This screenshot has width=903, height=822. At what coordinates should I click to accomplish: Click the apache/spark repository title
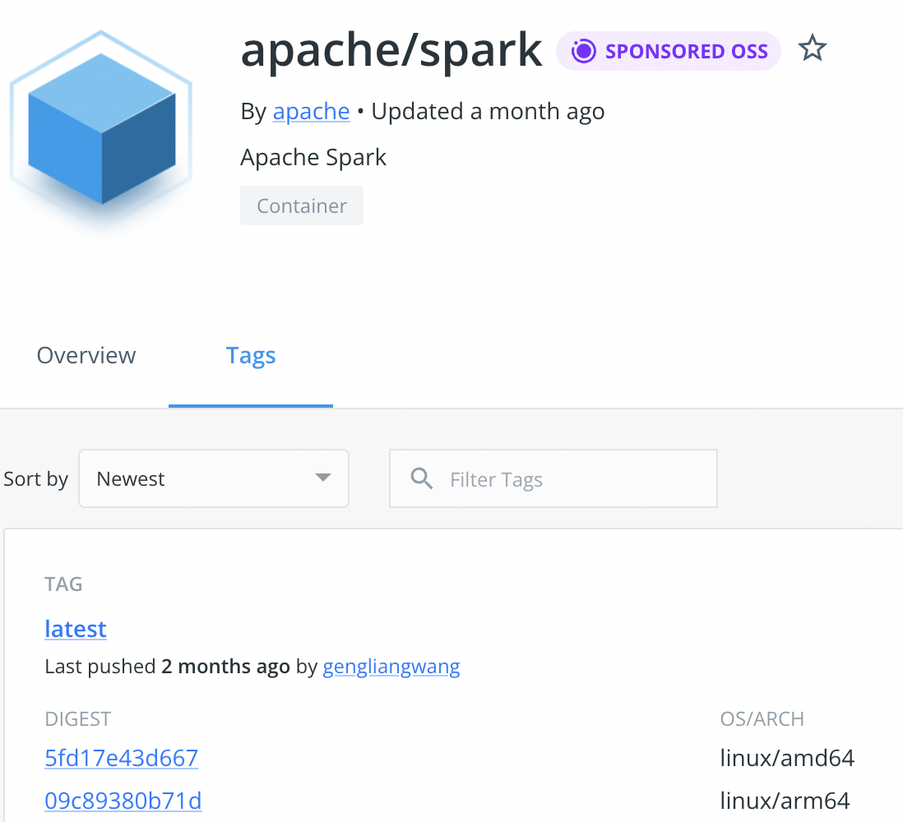(391, 50)
